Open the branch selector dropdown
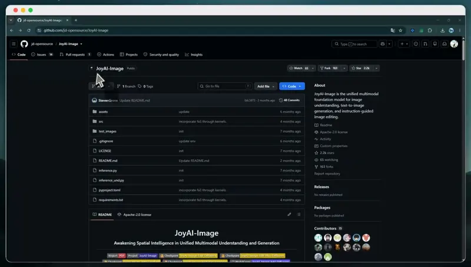 [101, 86]
